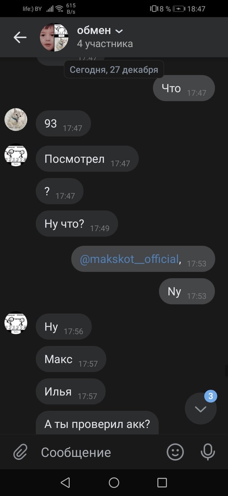Open the paperclip attachment menu
228x496 pixels.
point(21,452)
